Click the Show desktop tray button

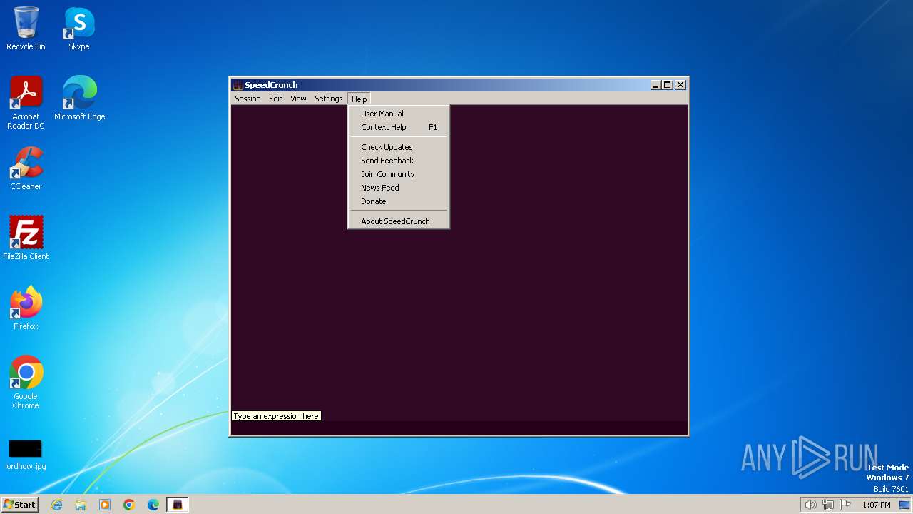tap(904, 505)
